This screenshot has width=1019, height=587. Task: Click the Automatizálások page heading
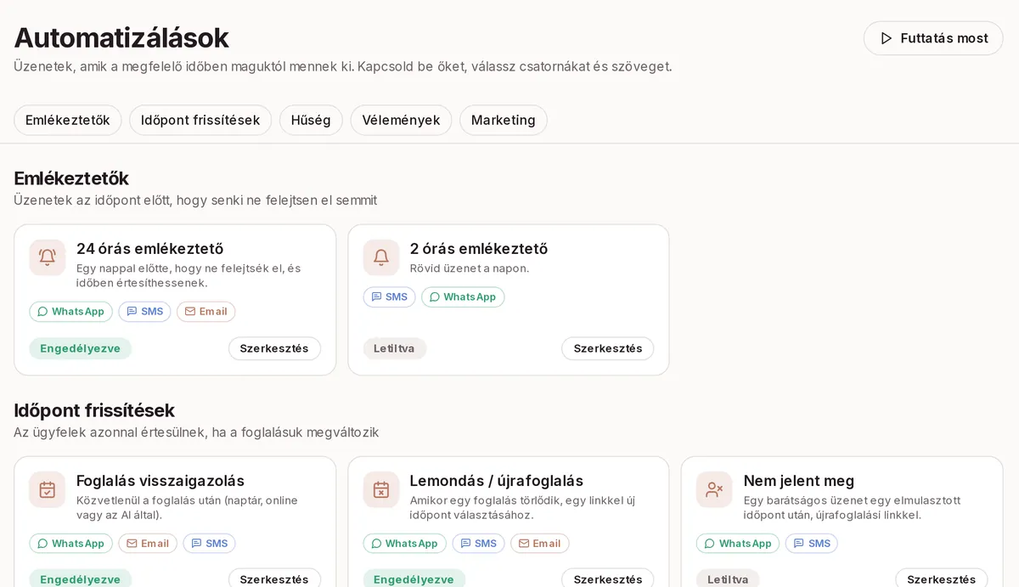pyautogui.click(x=121, y=37)
